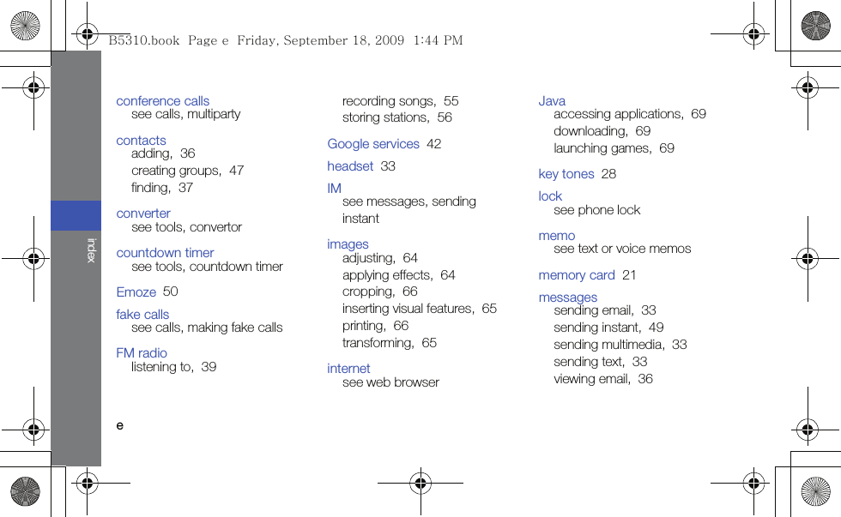Open the 'memory card' entry

577,275
